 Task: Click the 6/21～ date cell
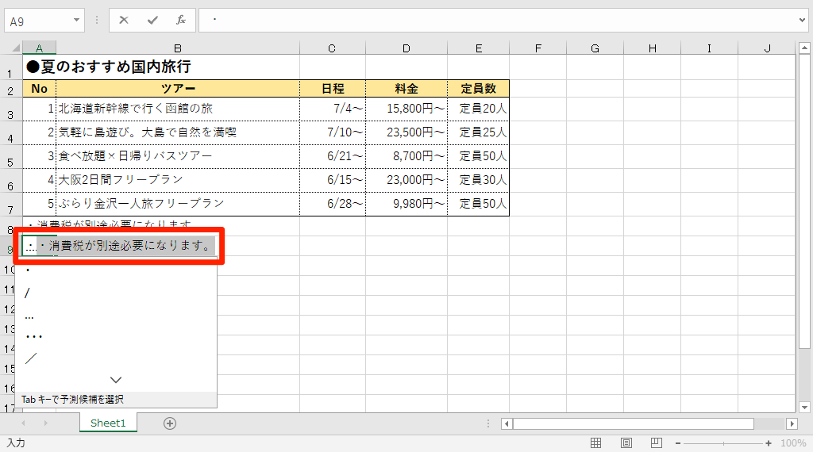333,156
